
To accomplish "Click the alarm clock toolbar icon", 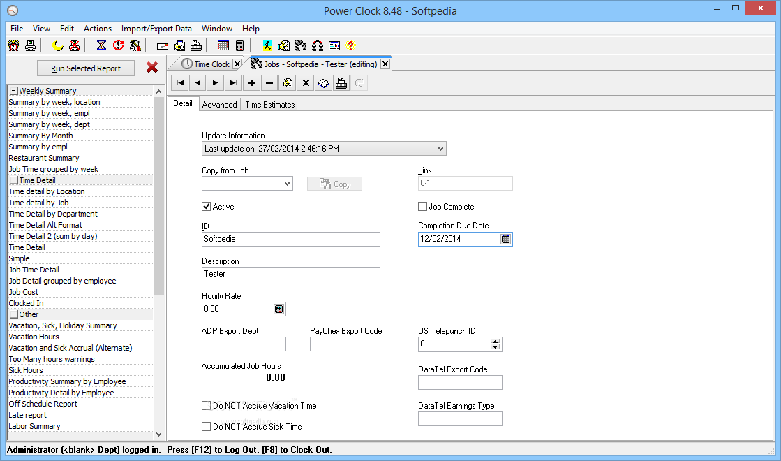I will tap(14, 46).
